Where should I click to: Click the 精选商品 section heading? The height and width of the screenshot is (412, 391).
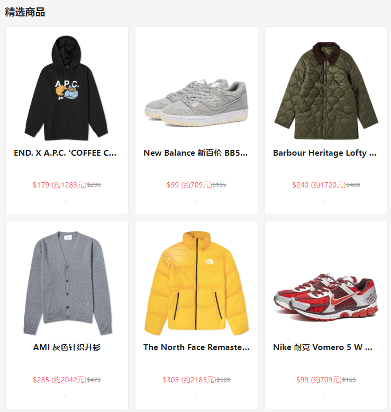[25, 12]
